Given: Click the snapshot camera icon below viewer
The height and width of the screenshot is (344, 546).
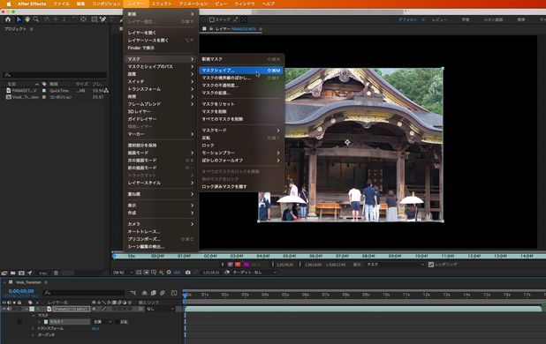Looking at the screenshot, I should point(188,273).
